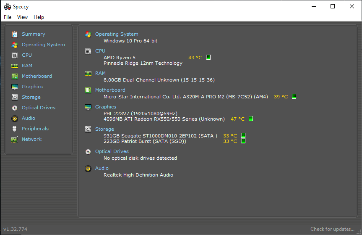Click the AMD Ryzen 5 text

[120, 58]
